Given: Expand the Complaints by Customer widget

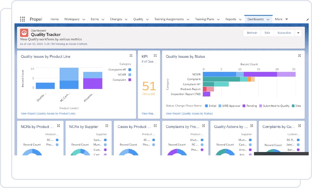Looking at the screenshot, I should 299,126.
